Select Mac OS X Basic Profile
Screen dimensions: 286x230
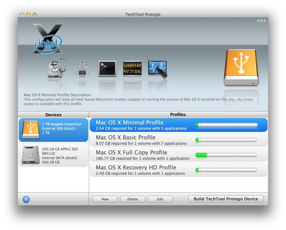[179, 140]
